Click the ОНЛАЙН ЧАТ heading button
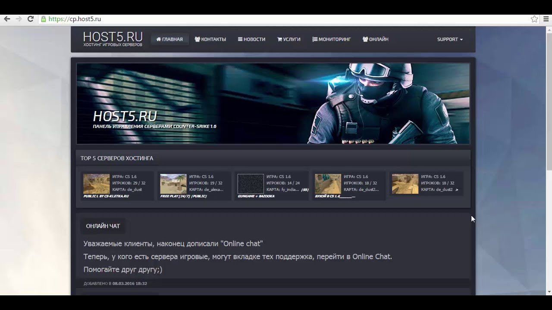The height and width of the screenshot is (310, 552). tap(103, 226)
